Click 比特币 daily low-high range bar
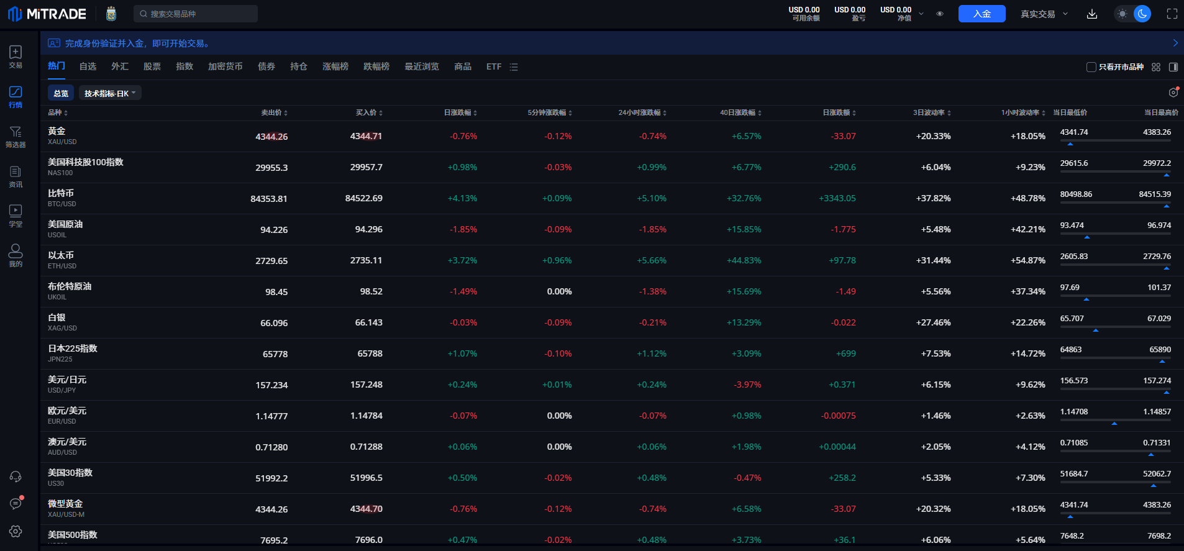Viewport: 1184px width, 551px height. (1116, 203)
